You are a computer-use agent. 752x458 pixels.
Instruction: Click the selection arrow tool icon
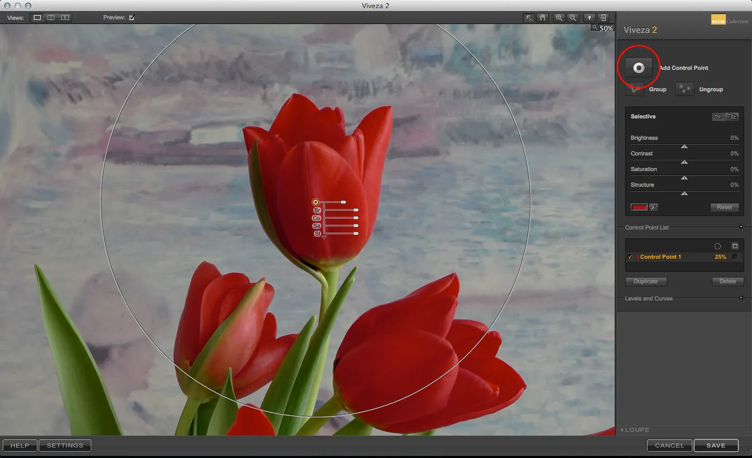tap(529, 17)
